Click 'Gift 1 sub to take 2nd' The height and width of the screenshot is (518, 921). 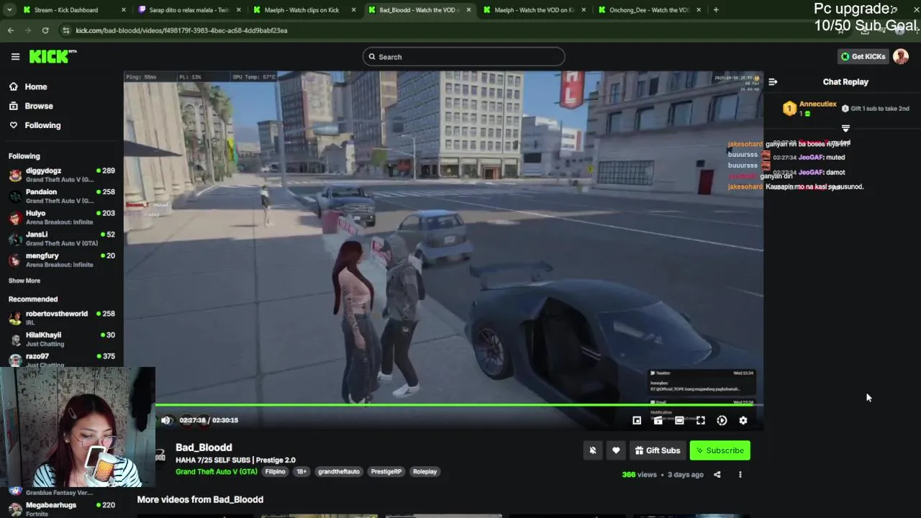pyautogui.click(x=876, y=109)
